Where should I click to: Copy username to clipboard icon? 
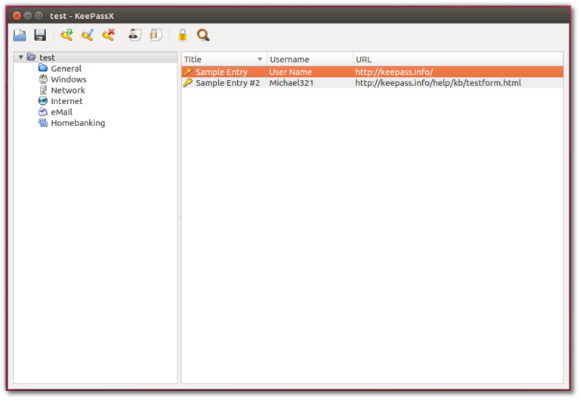pos(134,35)
